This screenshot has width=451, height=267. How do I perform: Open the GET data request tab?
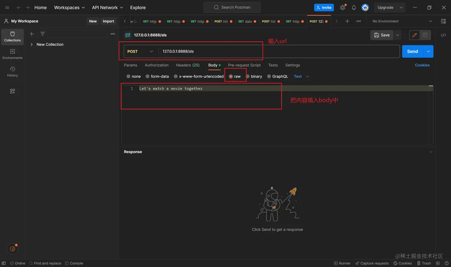click(247, 21)
